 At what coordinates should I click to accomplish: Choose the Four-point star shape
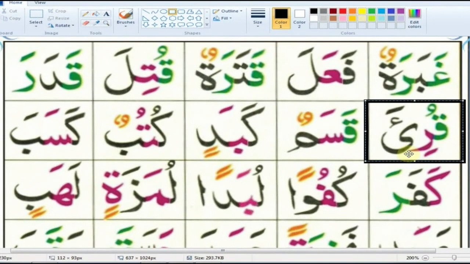155,25
